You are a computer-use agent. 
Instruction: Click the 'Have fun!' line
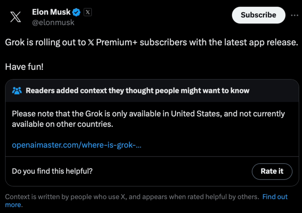24,67
